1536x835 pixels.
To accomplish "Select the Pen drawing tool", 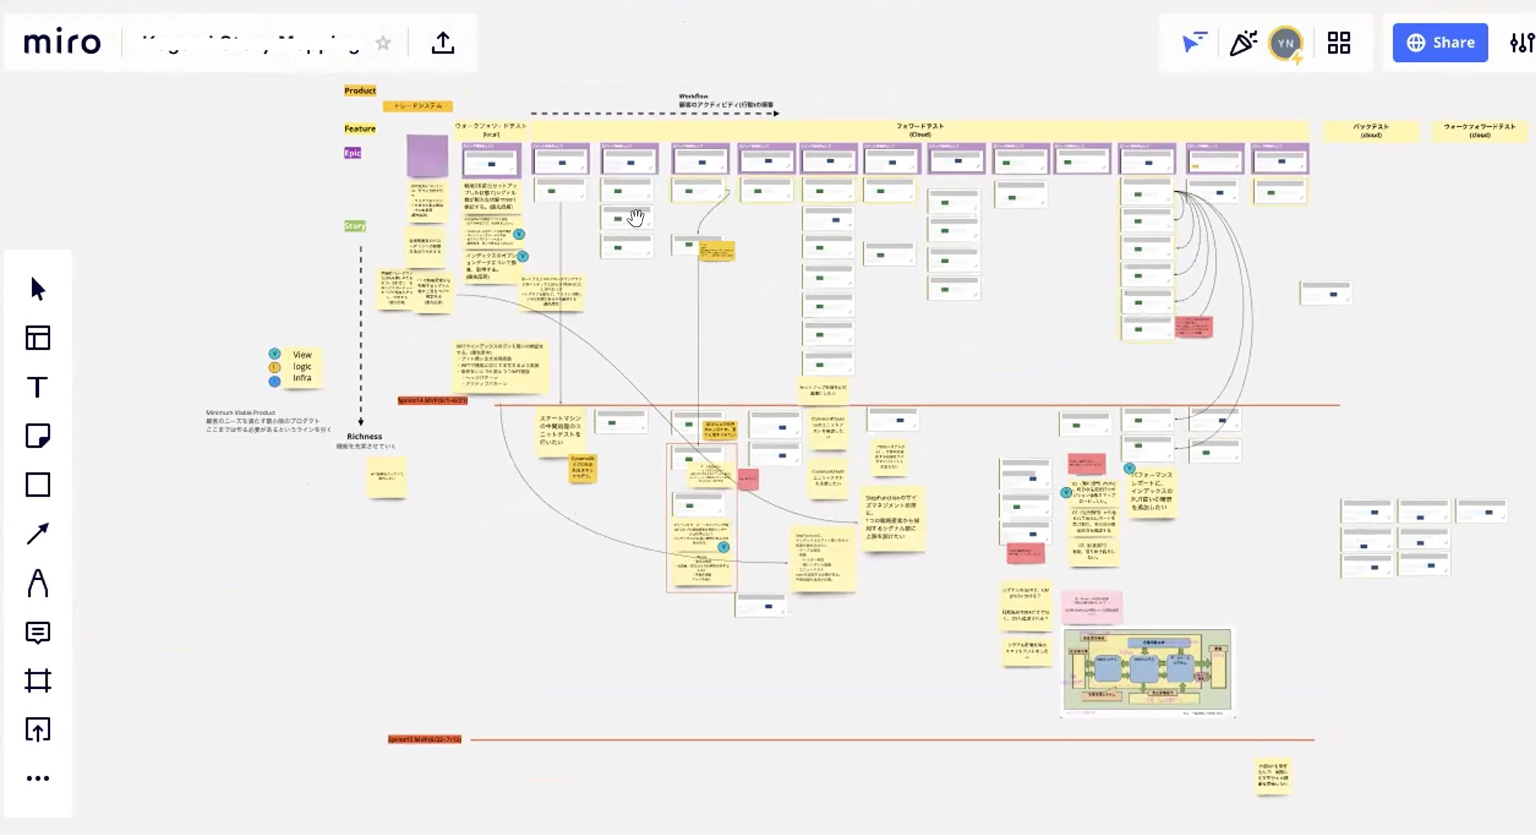I will [x=38, y=583].
